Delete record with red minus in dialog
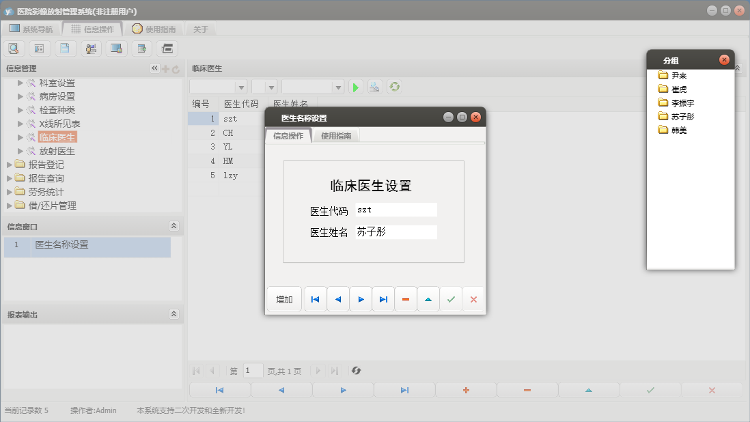The image size is (750, 422). point(406,300)
